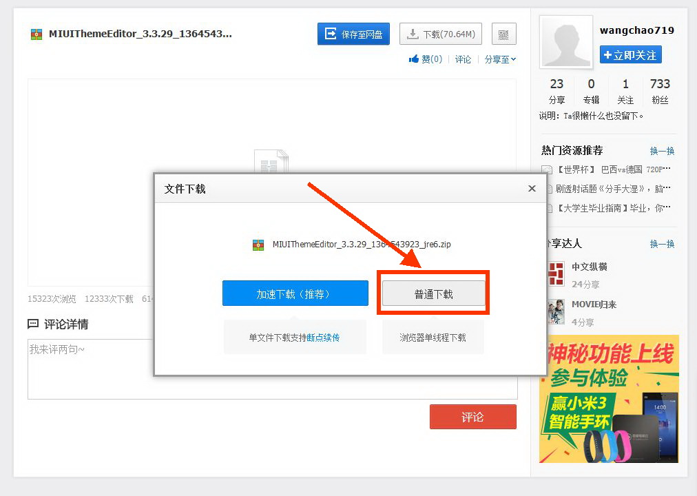Click the zip file icon in the dialog
Screen dimensions: 697x496
coord(258,245)
